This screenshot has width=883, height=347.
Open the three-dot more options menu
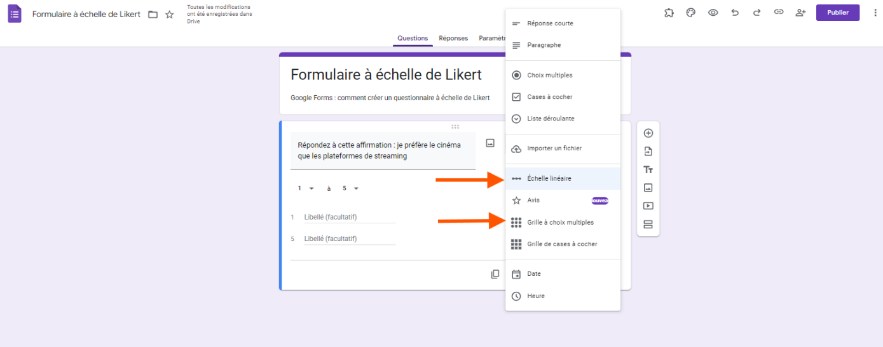[868, 13]
